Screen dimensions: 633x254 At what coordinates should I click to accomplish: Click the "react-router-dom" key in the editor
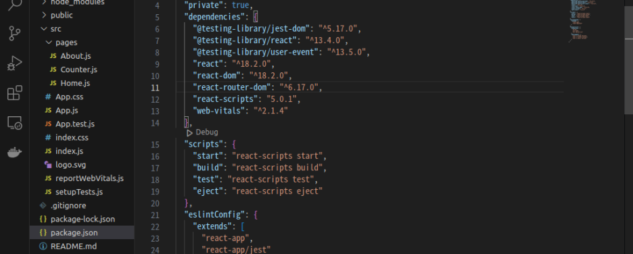[x=231, y=87]
